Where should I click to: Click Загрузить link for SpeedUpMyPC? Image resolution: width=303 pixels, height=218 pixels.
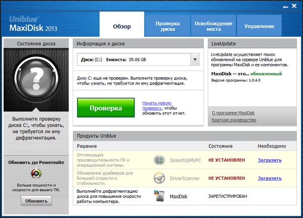pos(270,160)
